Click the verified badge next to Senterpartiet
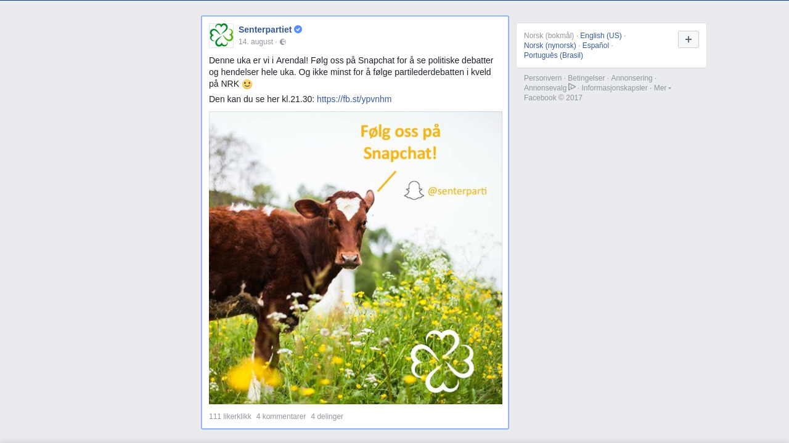 298,30
